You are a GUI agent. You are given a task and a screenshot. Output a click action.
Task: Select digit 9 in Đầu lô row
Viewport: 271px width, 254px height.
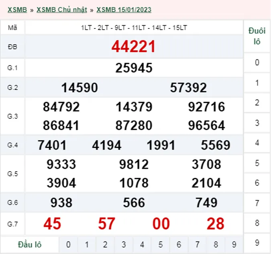(234, 244)
